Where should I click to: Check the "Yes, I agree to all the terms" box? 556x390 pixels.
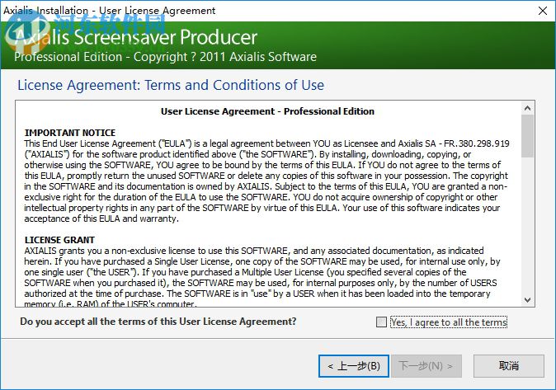(x=381, y=322)
